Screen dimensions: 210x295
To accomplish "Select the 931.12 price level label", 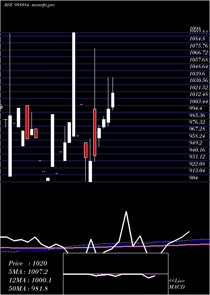I will click(x=197, y=156).
